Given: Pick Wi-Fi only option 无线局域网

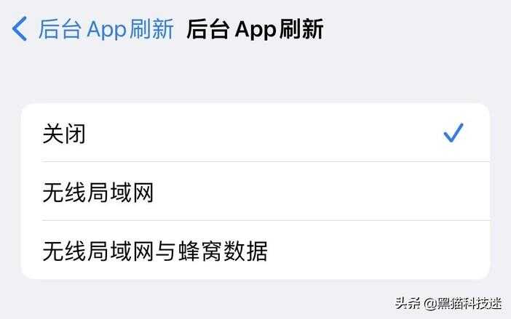Looking at the screenshot, I should click(x=255, y=191).
